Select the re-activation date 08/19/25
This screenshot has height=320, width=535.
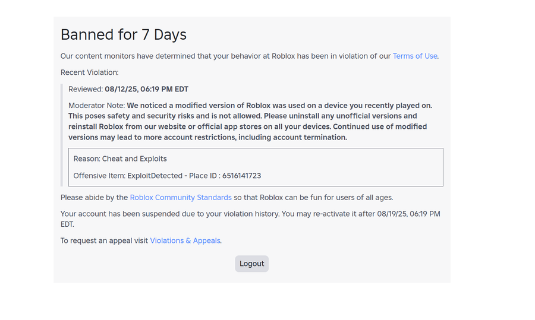pos(392,214)
